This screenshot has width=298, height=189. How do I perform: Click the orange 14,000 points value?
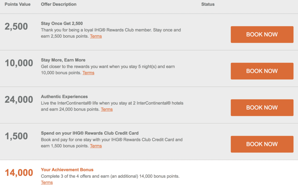(19, 173)
